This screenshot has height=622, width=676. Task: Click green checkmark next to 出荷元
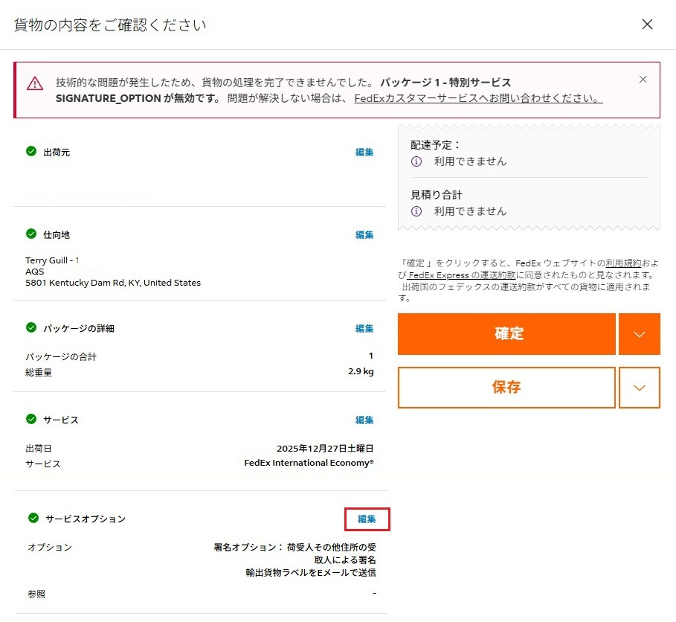pyautogui.click(x=31, y=151)
